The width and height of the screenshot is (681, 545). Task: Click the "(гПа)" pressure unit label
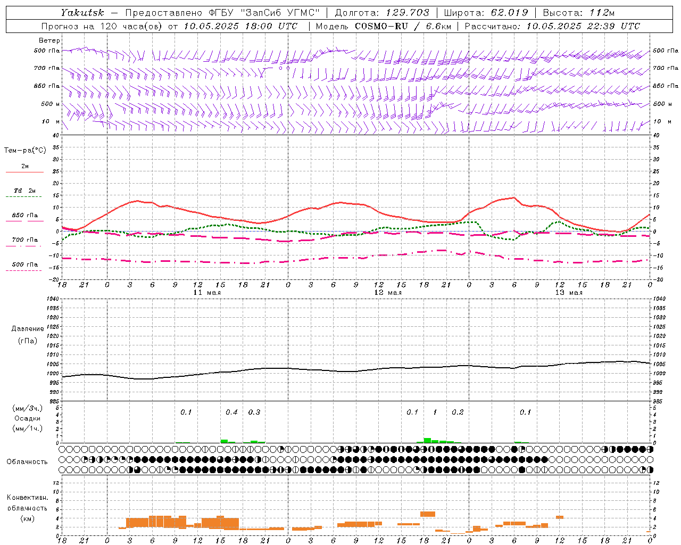(x=28, y=341)
